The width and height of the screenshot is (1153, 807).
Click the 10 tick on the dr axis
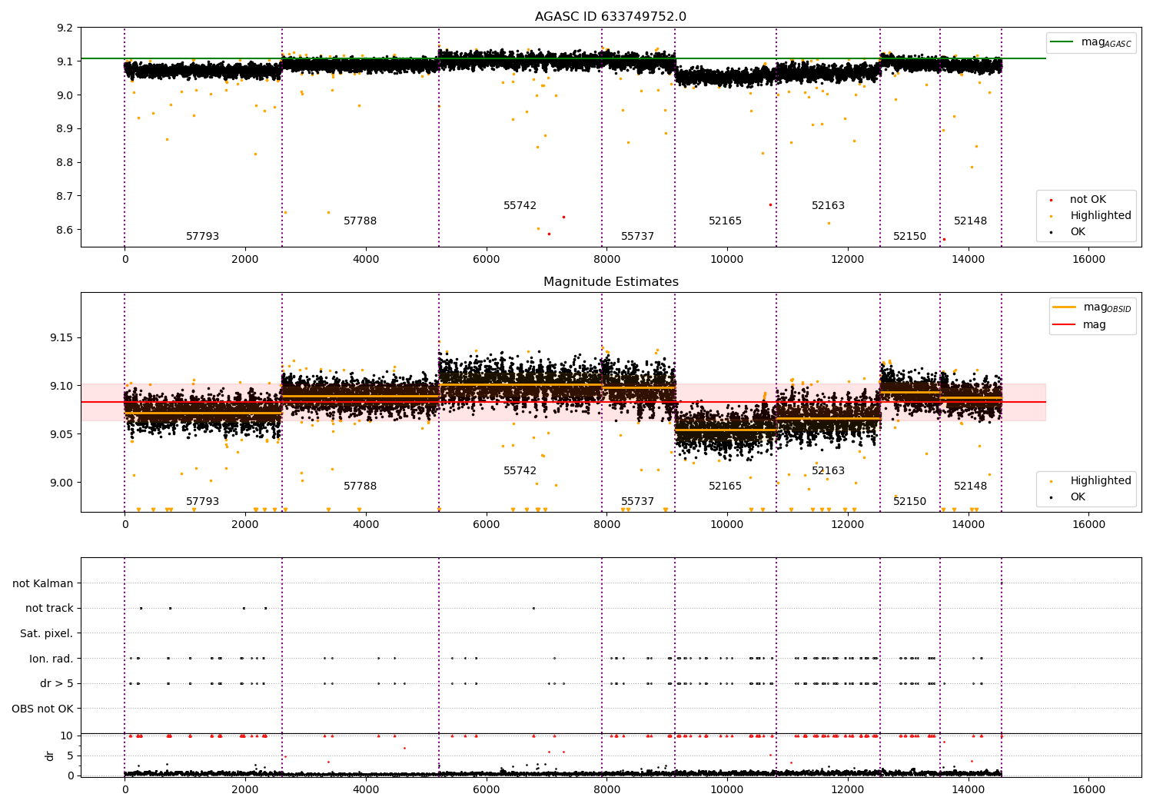point(67,736)
